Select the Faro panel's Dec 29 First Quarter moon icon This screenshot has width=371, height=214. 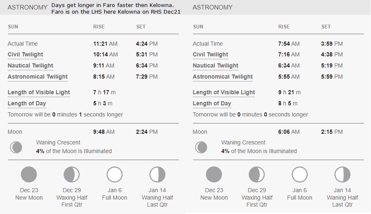(72, 174)
